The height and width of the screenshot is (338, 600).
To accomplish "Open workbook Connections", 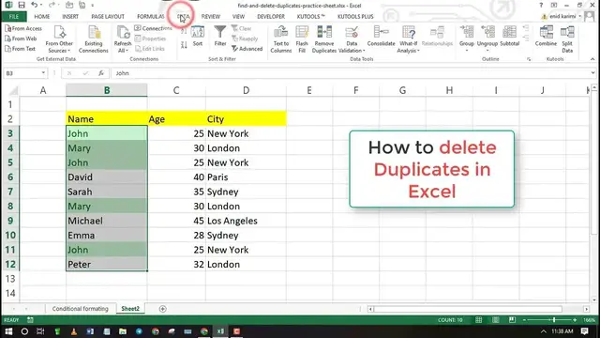I will pyautogui.click(x=153, y=28).
